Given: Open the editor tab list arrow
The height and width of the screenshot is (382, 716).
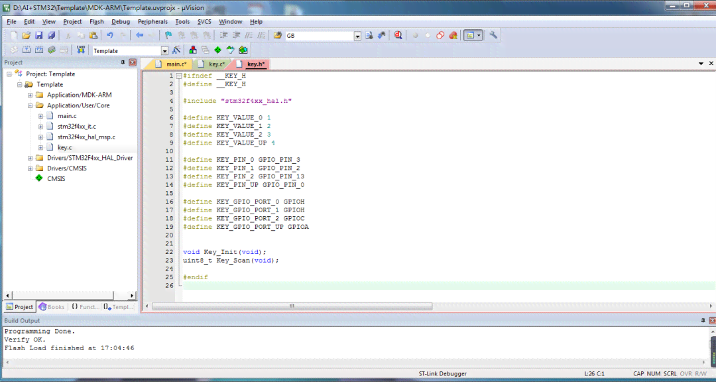Looking at the screenshot, I should pos(701,64).
